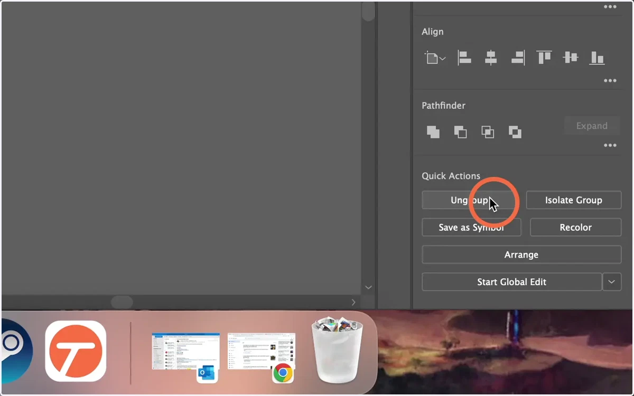Open more options in Pathfinder section
Screen dimensions: 634x396
pos(610,145)
